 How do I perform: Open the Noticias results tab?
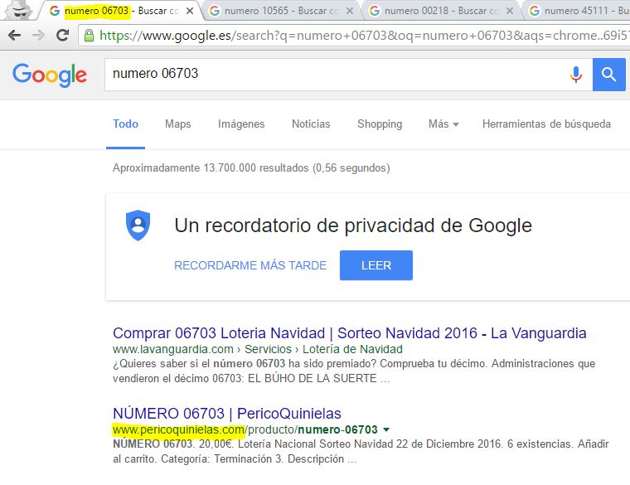pyautogui.click(x=311, y=124)
